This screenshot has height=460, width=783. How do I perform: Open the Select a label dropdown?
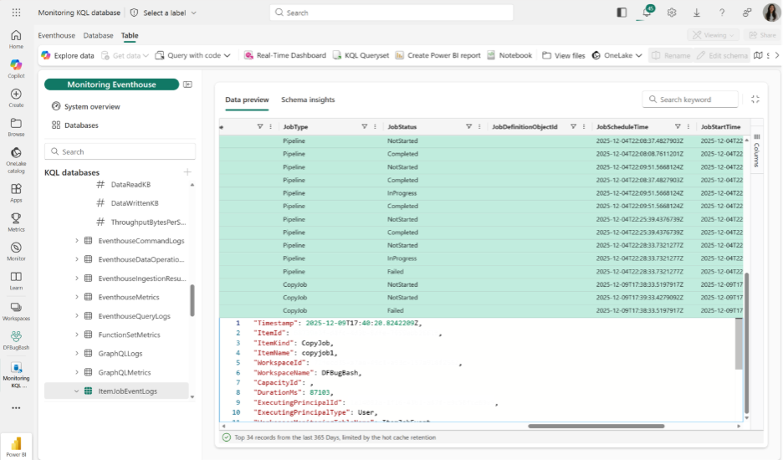coord(163,13)
